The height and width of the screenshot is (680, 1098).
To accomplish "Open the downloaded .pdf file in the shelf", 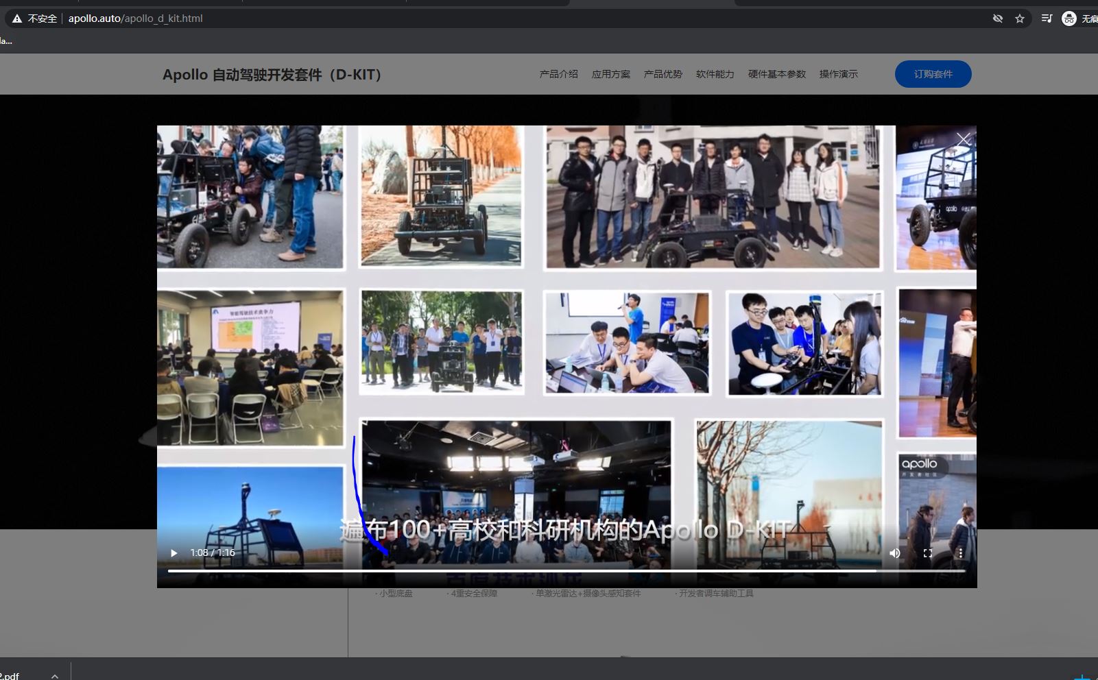I will 11,676.
